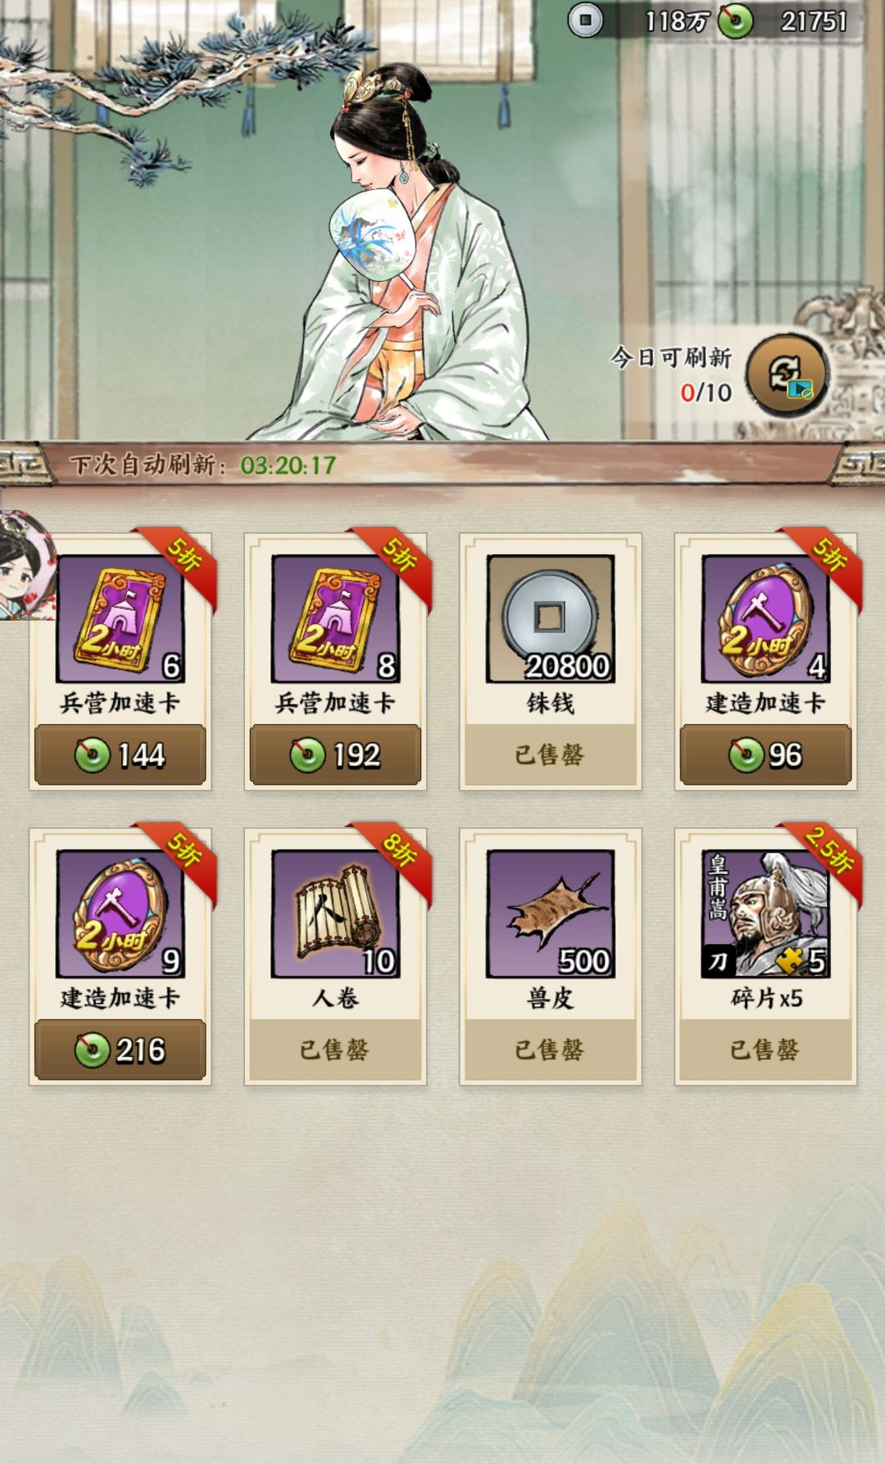Buy construction speed-up card for 216 jade
This screenshot has width=885, height=1464.
coord(120,1049)
